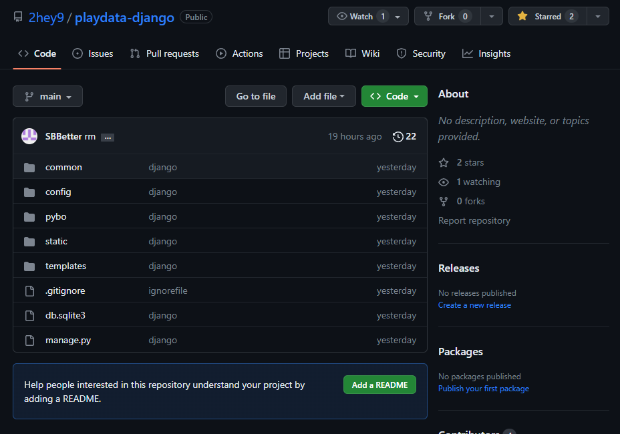Click the db.sqlite3 file icon
The height and width of the screenshot is (434, 620).
(x=29, y=315)
